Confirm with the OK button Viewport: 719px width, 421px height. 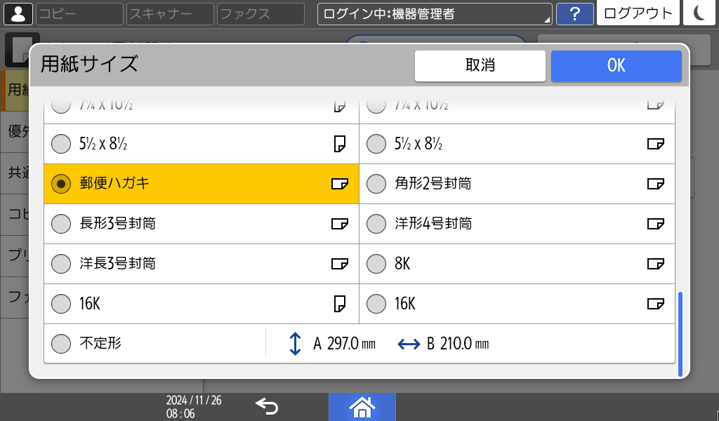[x=616, y=65]
